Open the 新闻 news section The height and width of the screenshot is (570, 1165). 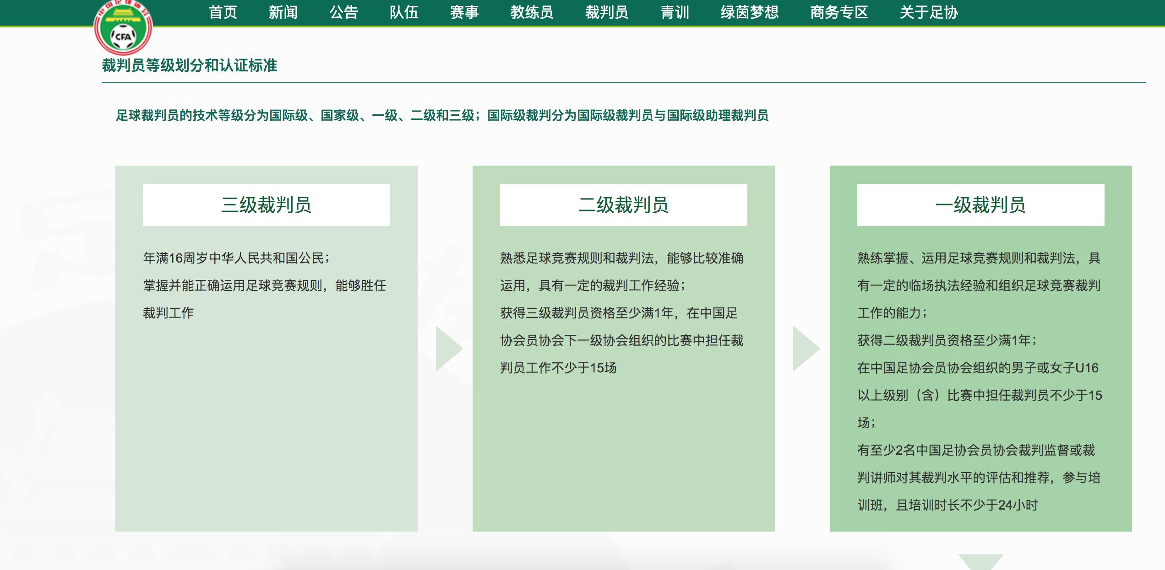(x=283, y=13)
